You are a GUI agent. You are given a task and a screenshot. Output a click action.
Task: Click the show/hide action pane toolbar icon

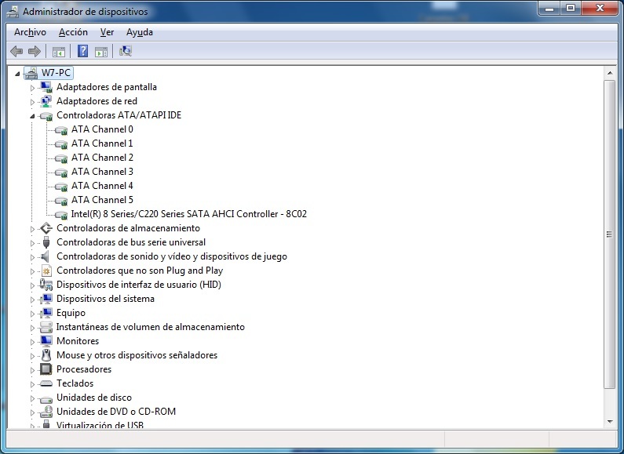point(101,52)
